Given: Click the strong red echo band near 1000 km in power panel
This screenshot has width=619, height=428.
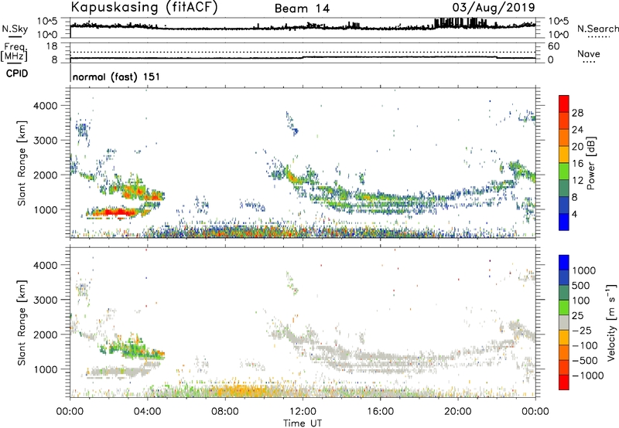Looking at the screenshot, I should point(115,212).
